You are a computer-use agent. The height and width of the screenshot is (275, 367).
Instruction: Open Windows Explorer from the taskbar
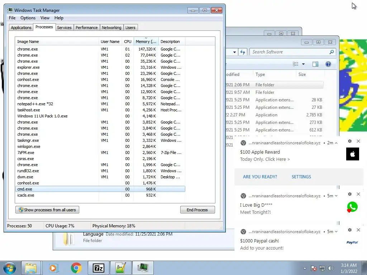31,268
